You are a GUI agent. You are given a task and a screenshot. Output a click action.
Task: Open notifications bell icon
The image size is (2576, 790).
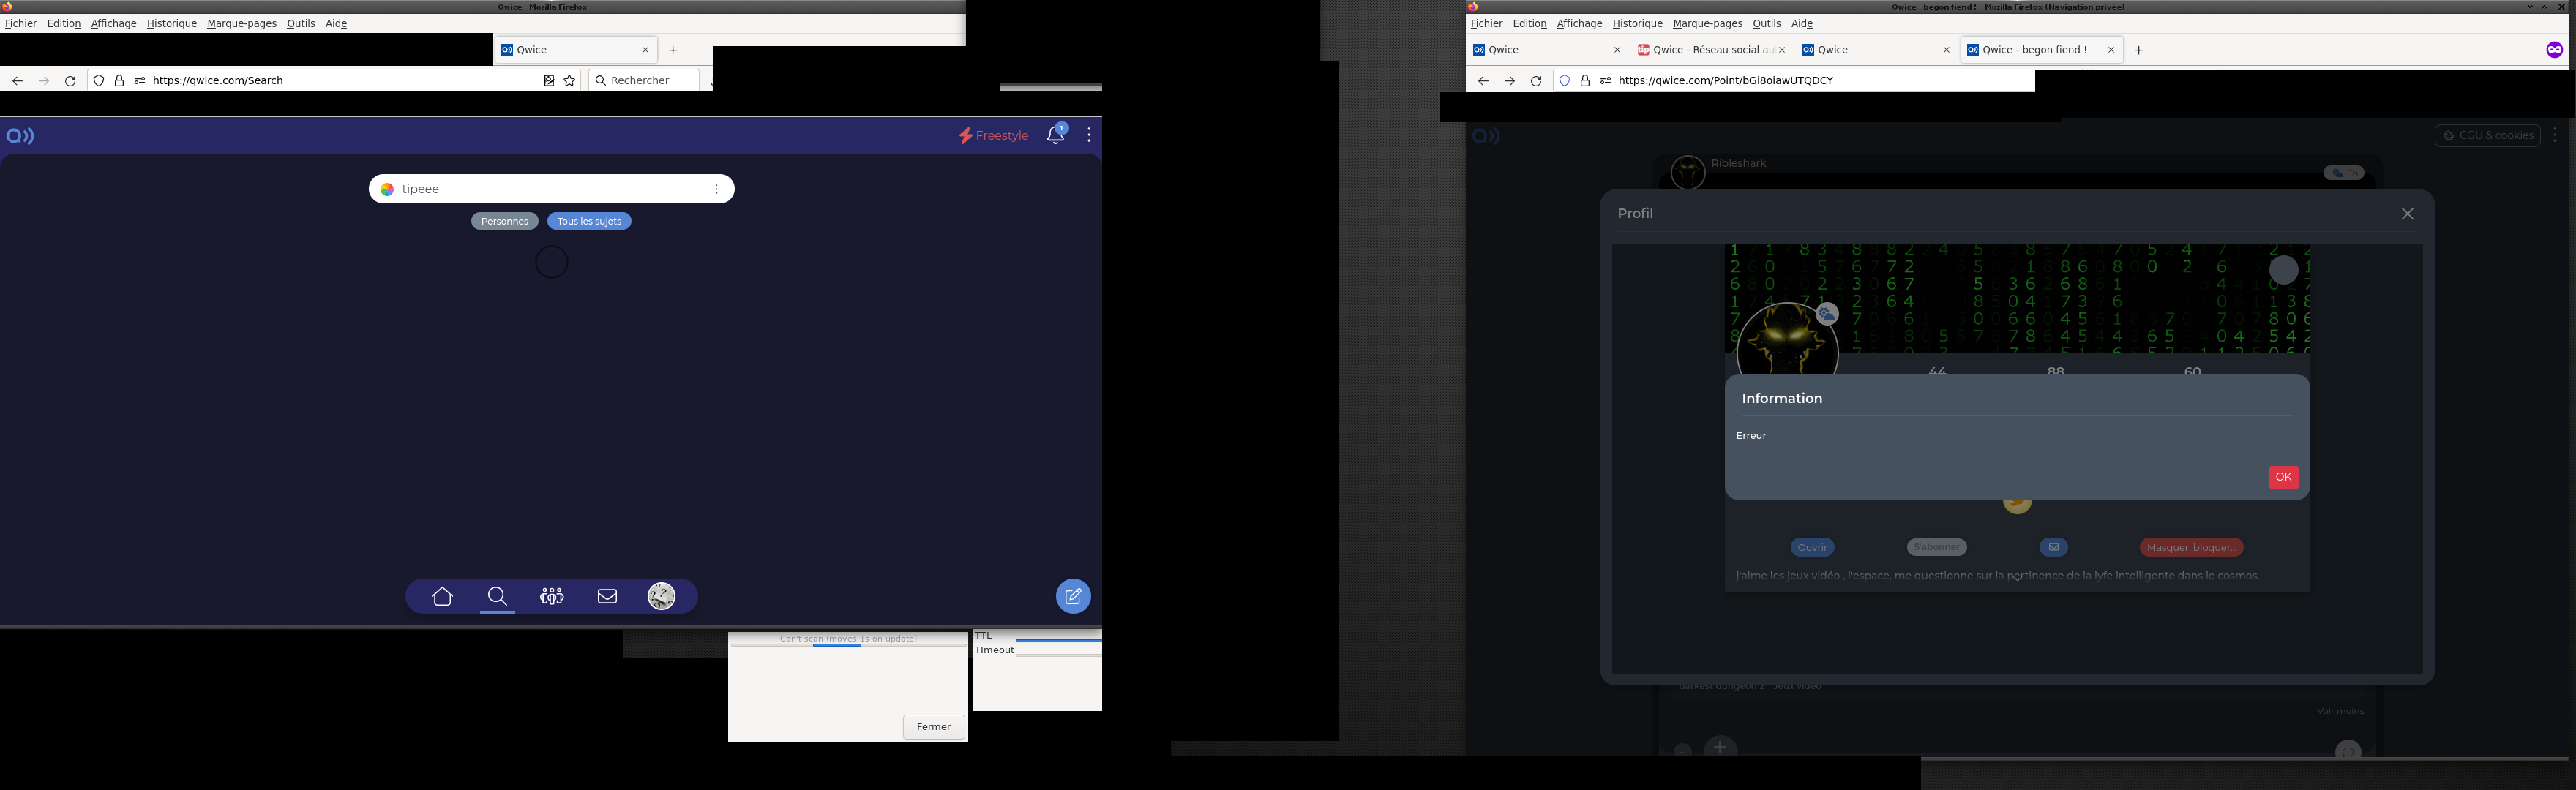tap(1055, 135)
